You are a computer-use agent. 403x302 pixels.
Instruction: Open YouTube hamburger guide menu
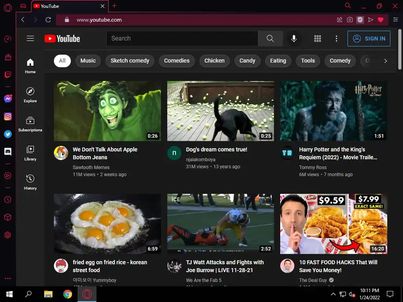click(x=30, y=39)
